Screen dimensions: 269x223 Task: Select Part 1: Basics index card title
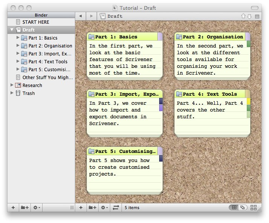coord(116,37)
